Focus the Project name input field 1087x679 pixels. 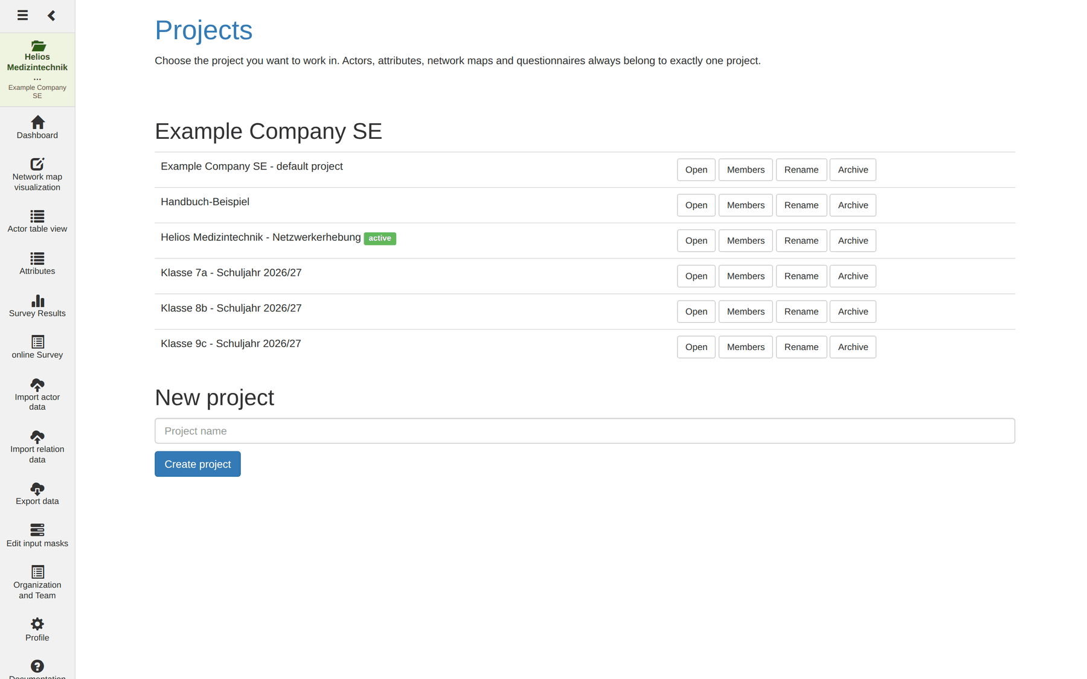tap(585, 431)
